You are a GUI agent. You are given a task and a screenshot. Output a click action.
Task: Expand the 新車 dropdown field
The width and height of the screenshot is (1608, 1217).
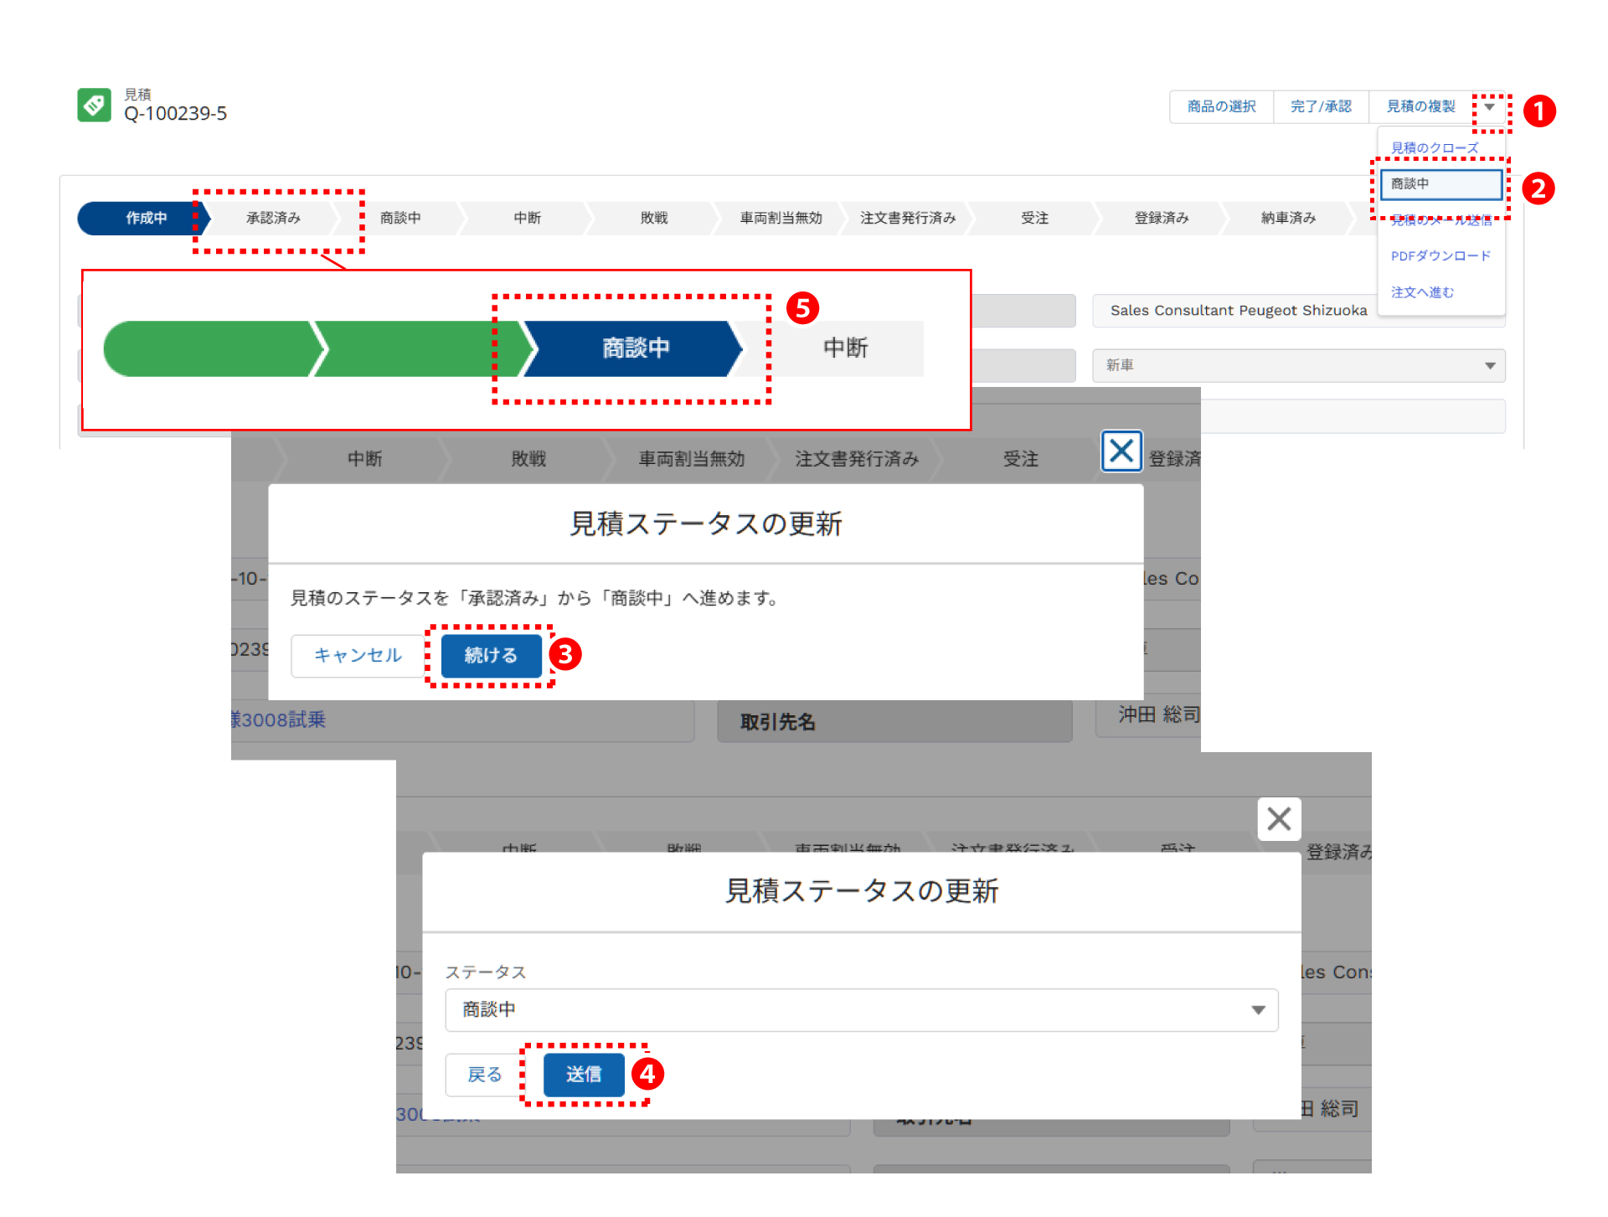1298,366
